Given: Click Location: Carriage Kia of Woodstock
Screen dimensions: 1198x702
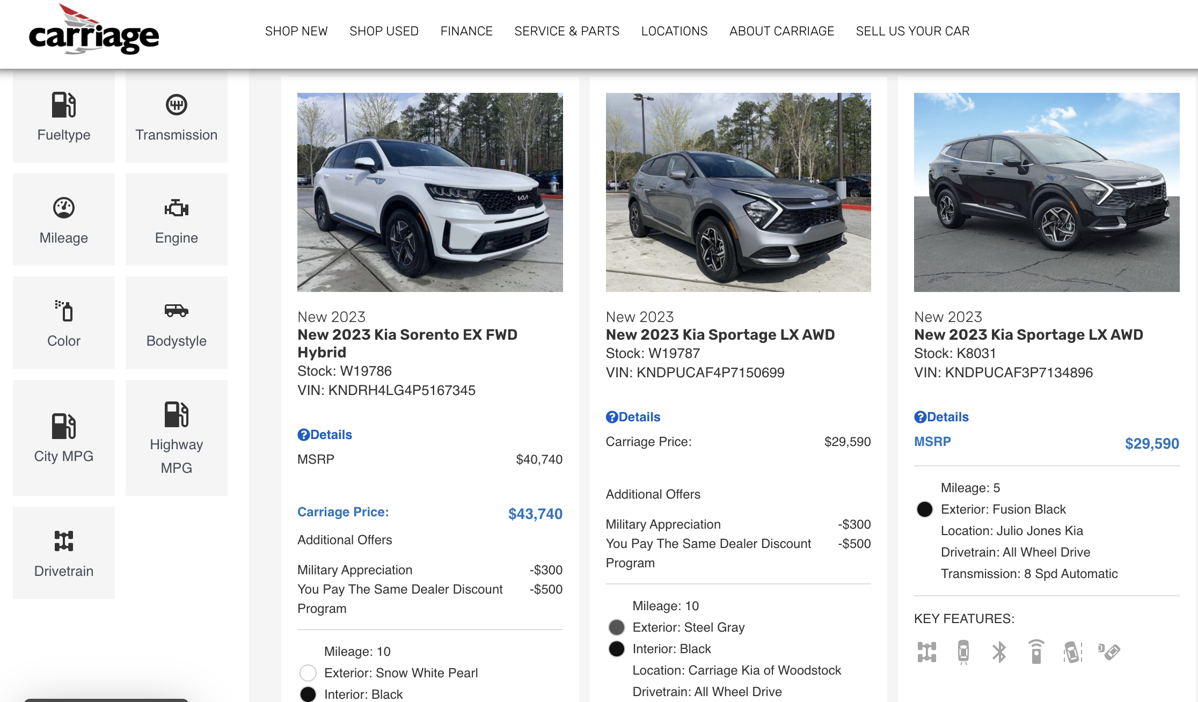Looking at the screenshot, I should (x=737, y=670).
